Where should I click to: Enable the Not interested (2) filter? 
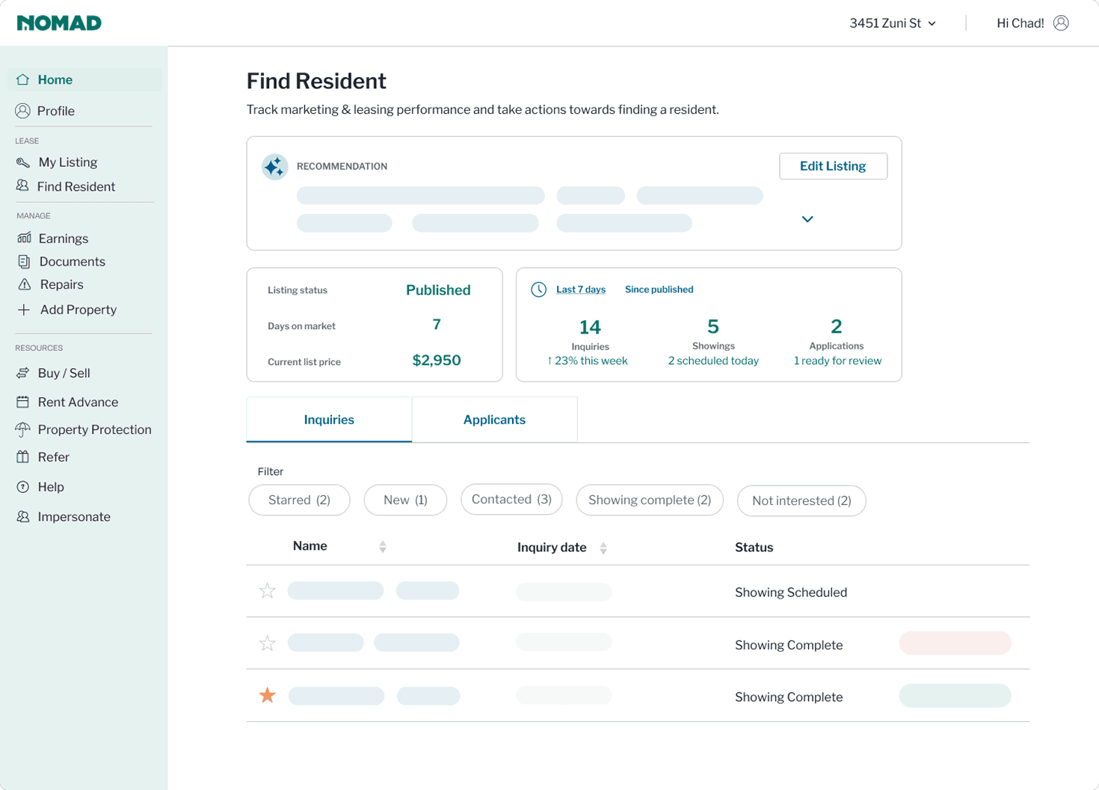(x=801, y=499)
